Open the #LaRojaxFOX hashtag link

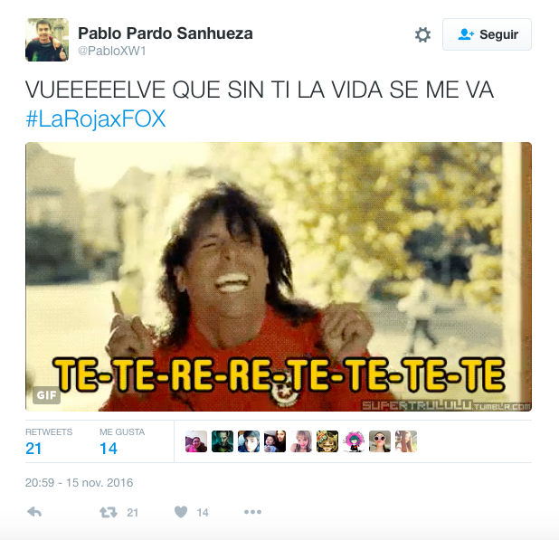pos(96,118)
